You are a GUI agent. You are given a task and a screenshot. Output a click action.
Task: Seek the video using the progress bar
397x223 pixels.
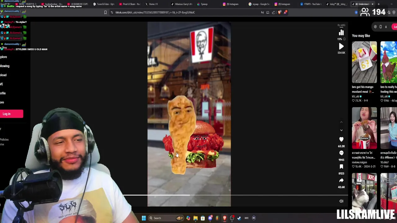click(x=236, y=195)
